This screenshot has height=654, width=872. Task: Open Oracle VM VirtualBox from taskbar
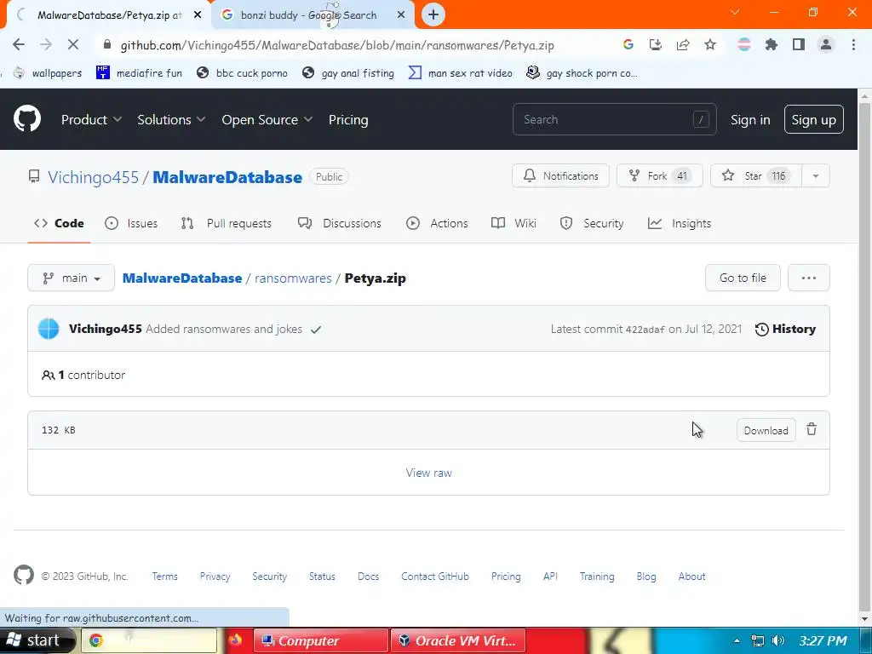click(x=458, y=640)
